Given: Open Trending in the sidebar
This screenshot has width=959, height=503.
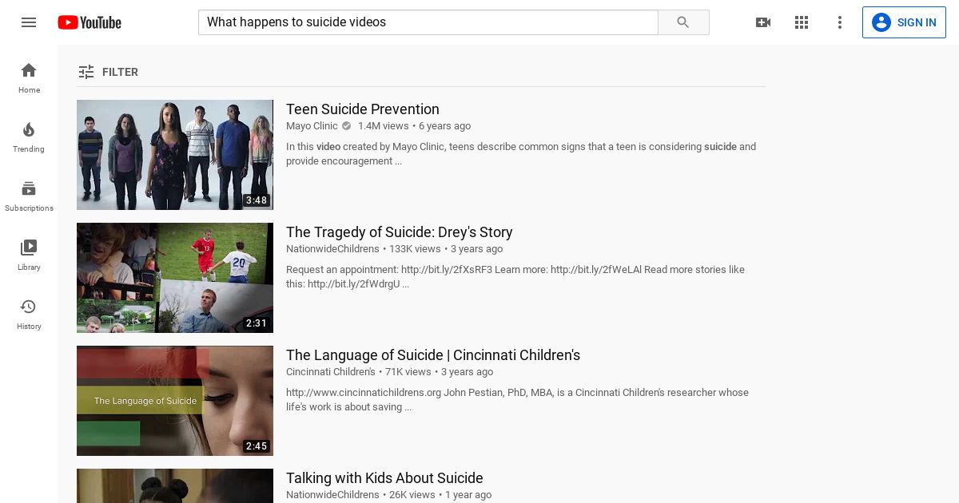Looking at the screenshot, I should coord(29,137).
